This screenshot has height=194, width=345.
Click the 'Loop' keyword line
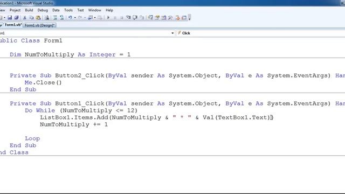pos(32,138)
